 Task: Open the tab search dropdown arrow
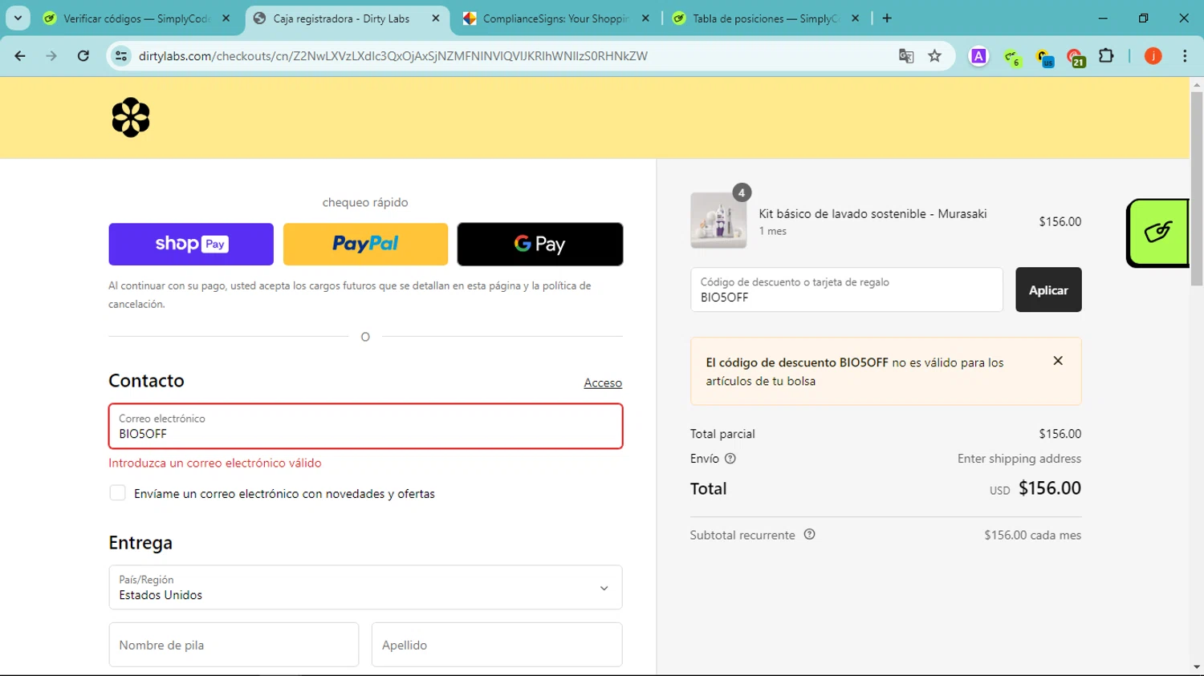click(18, 18)
